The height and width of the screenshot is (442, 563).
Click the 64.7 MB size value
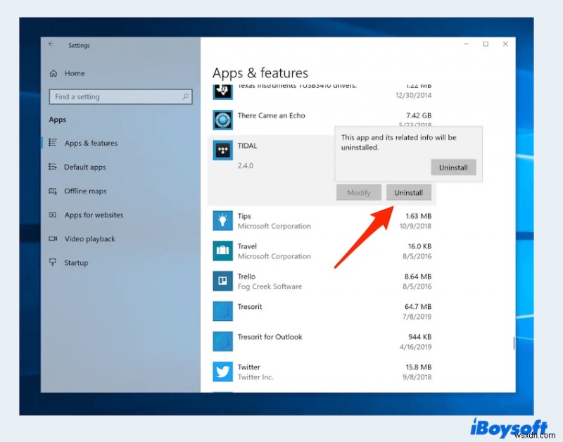click(418, 307)
